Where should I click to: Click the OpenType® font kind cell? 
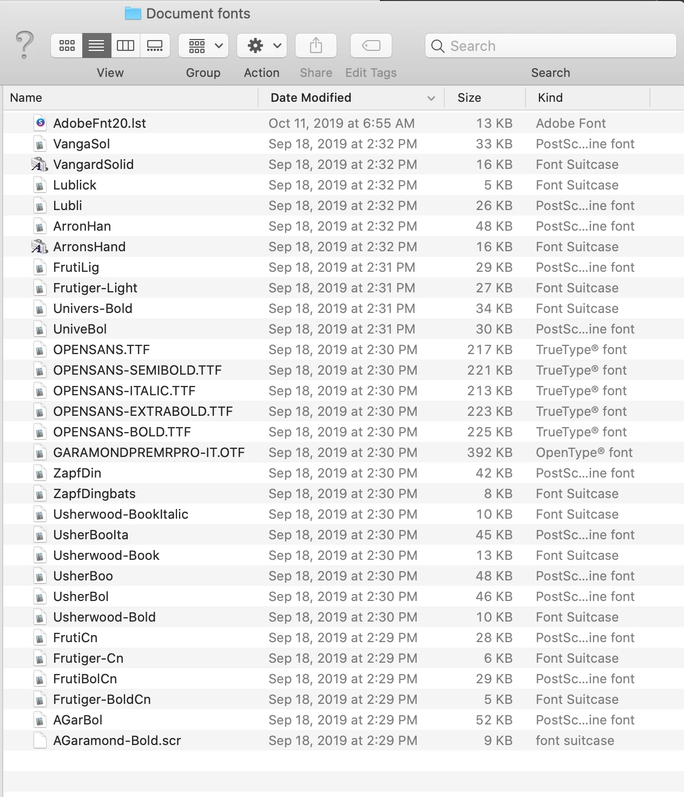pos(584,452)
